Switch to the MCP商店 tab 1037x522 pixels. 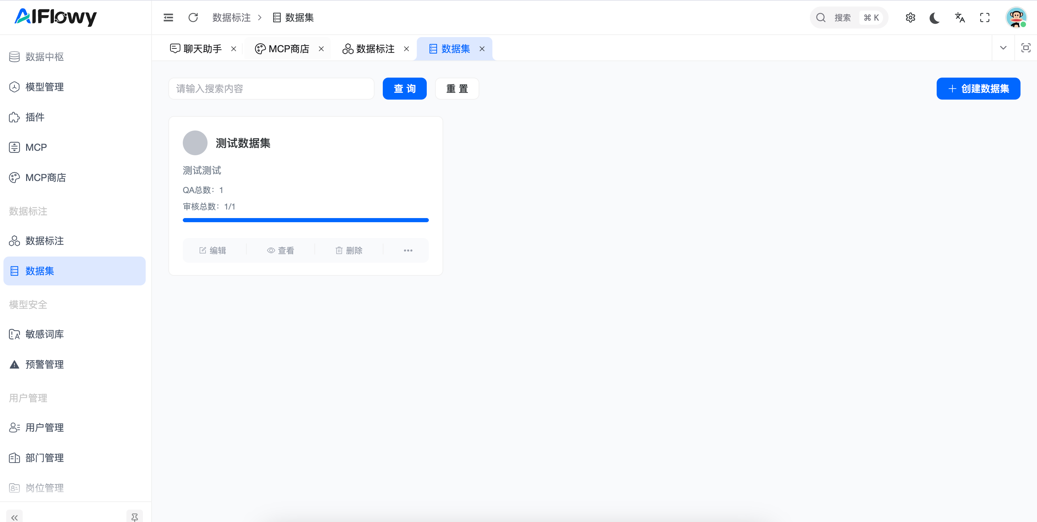tap(289, 49)
